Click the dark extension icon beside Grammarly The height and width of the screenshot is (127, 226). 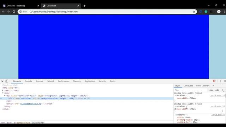[x=211, y=12]
